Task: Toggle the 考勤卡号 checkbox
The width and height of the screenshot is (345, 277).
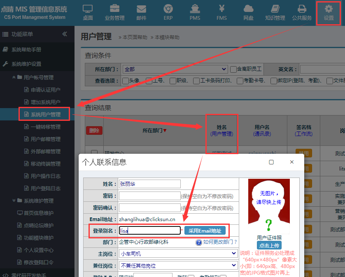Action: click(240, 81)
